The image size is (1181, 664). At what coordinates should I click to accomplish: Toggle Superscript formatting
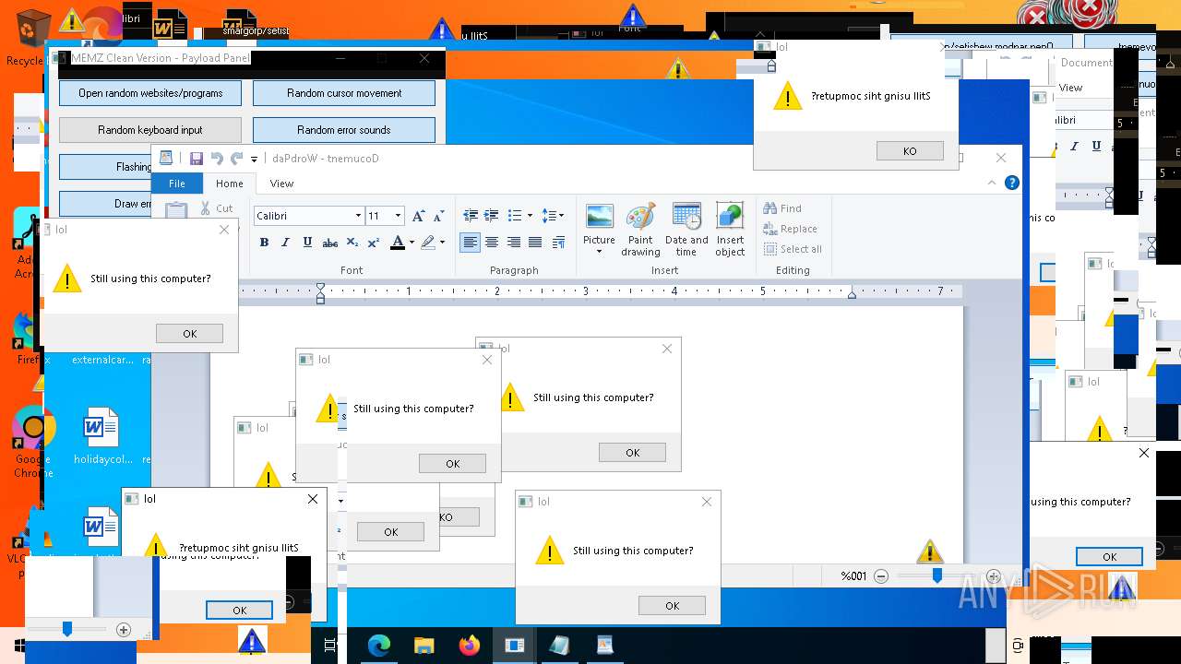(374, 243)
